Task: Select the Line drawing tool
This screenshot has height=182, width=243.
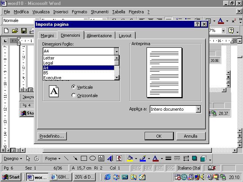Action: point(66,158)
